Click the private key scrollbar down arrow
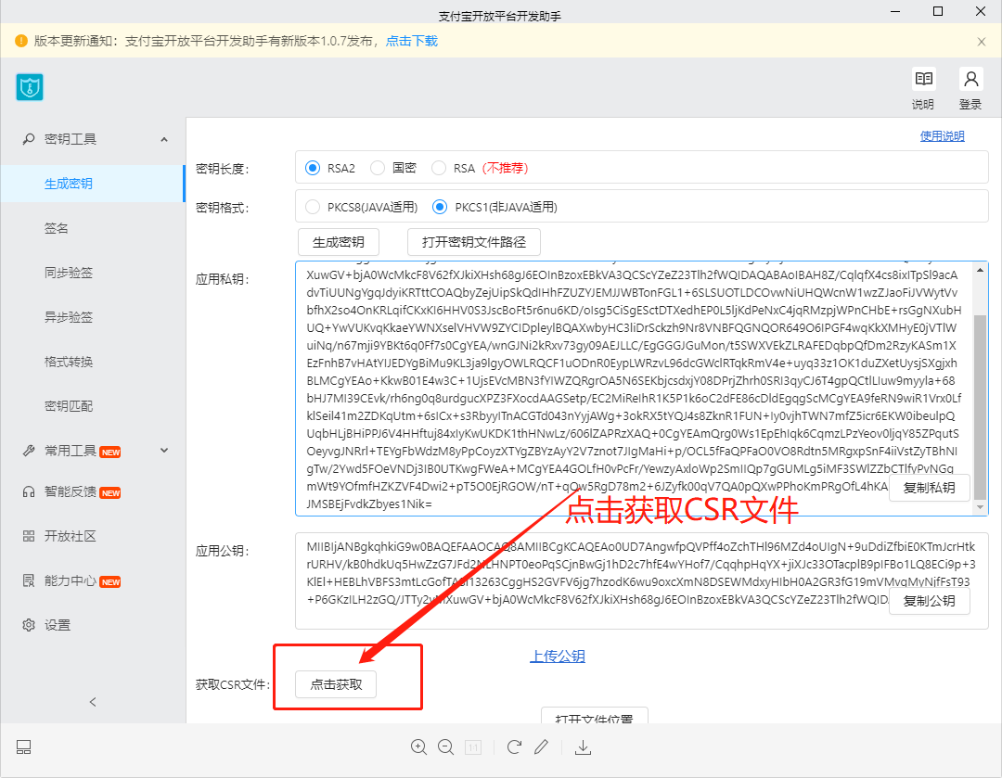The height and width of the screenshot is (778, 1002). click(x=981, y=507)
